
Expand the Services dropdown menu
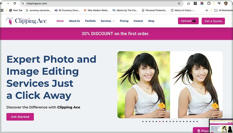[x=108, y=21]
